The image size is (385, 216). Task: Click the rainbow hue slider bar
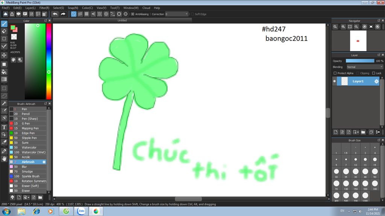point(49,61)
